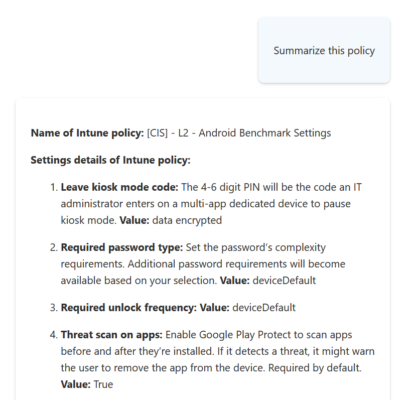Click 'Name of Intune policy:' bold label

[87, 133]
